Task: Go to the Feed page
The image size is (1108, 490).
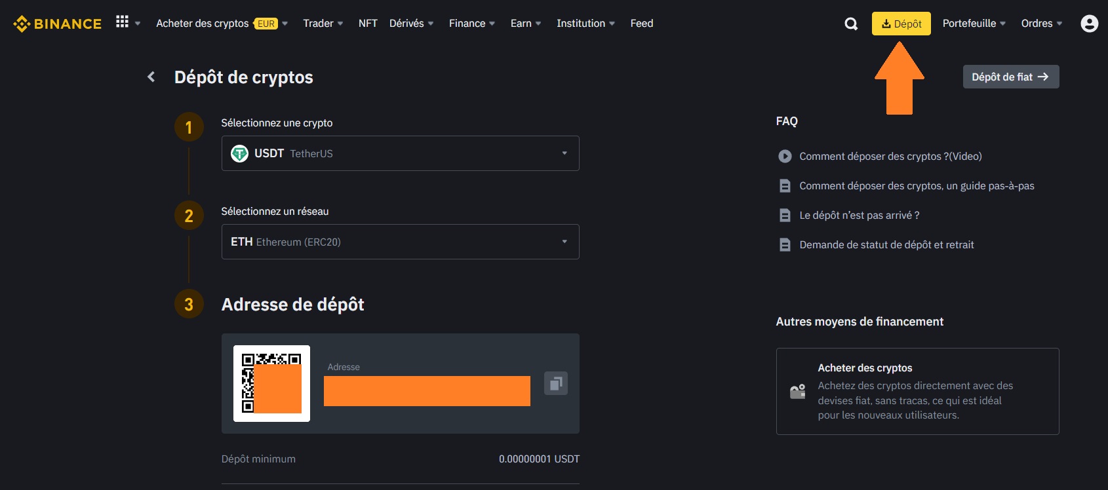Action: 642,24
